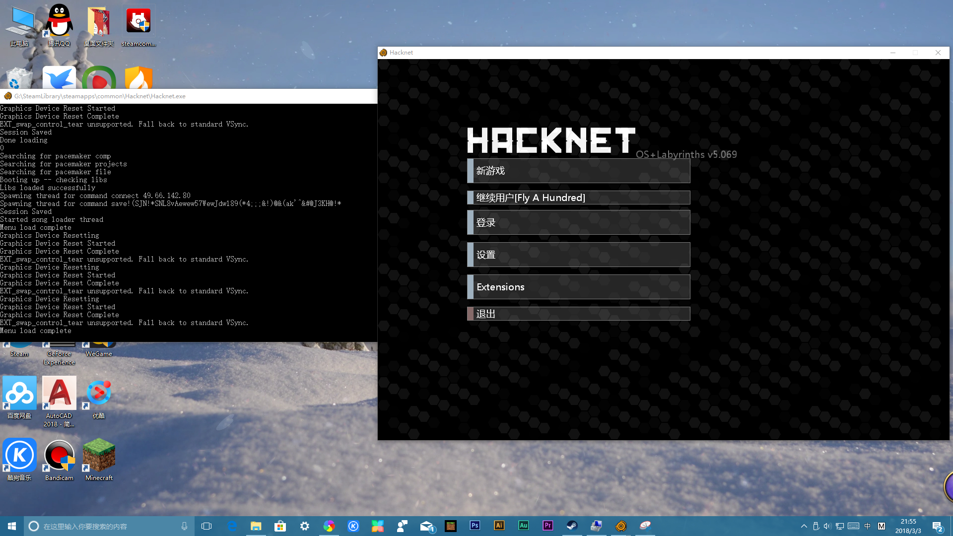Screen dimensions: 953x536
Task: Launch Minecraft desktop shortcut
Action: click(99, 460)
